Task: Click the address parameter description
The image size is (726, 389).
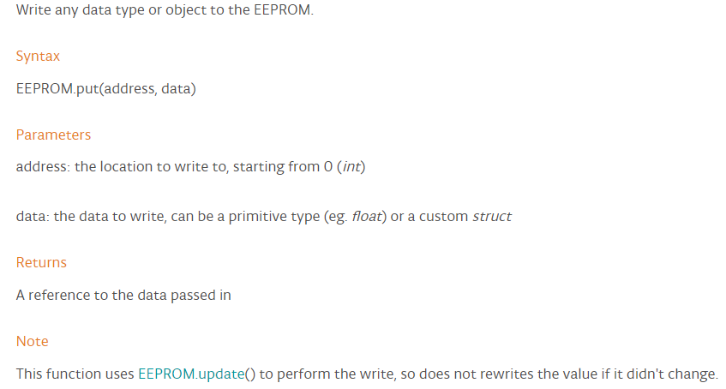Action: point(191,167)
